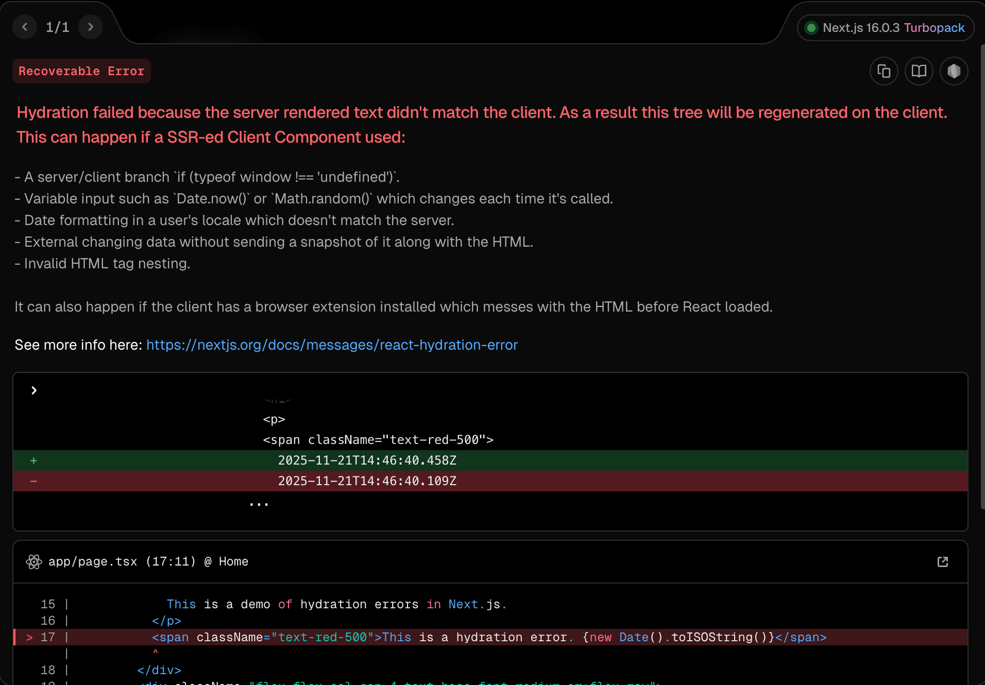
Task: Click the ellipsis row in the diff
Action: click(259, 503)
